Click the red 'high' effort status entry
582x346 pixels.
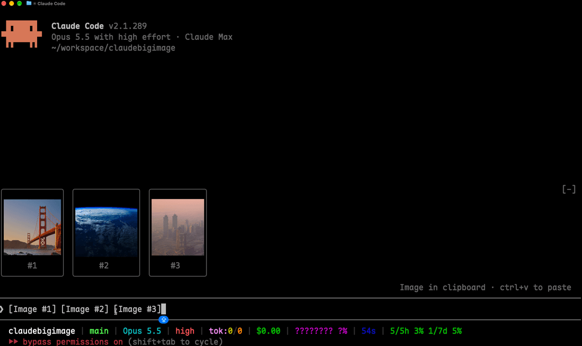[185, 331]
